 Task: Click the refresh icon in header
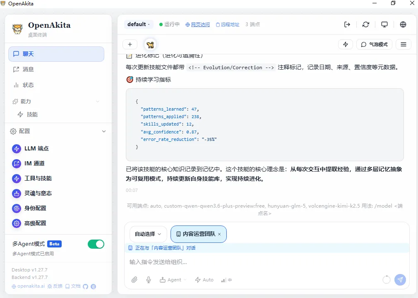coord(366,24)
